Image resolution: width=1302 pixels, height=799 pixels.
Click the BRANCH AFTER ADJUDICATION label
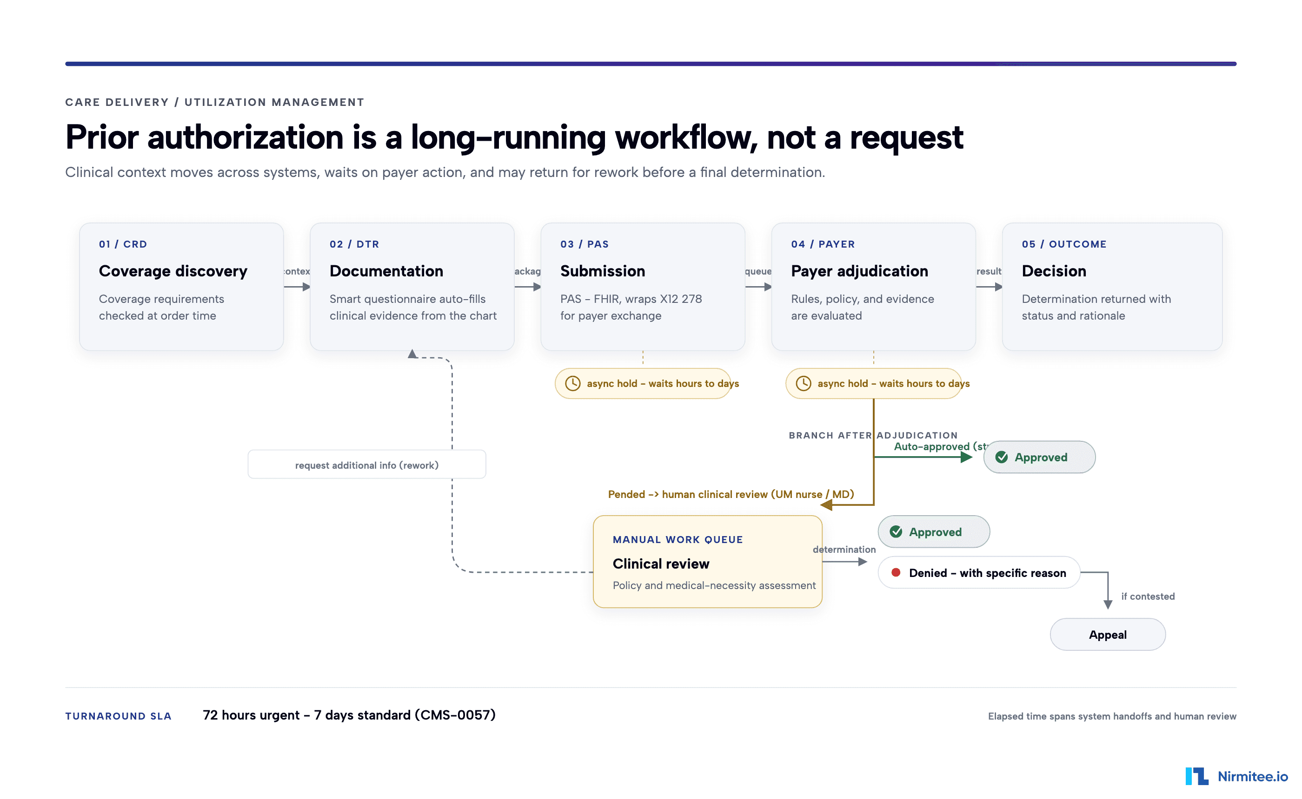[873, 435]
